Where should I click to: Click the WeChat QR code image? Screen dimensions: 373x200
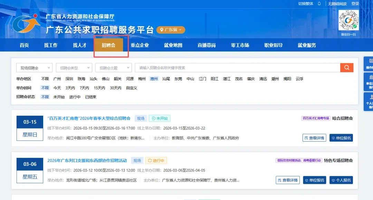(x=348, y=20)
